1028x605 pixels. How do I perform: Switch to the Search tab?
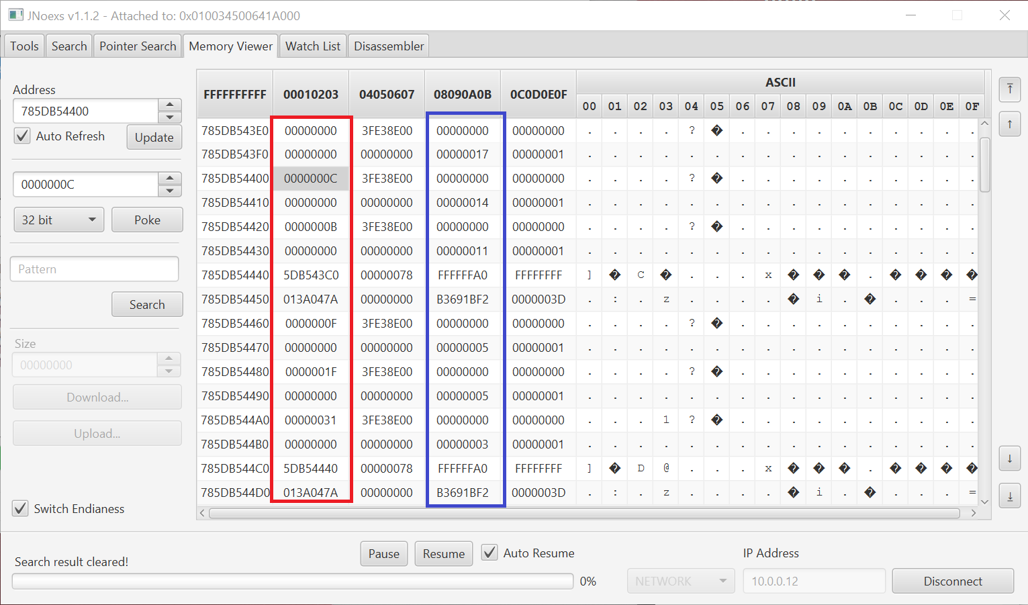(x=69, y=46)
